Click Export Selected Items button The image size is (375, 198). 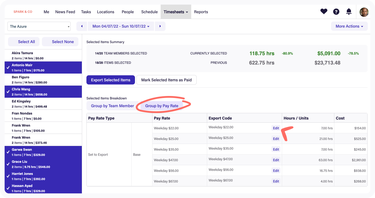coord(111,80)
